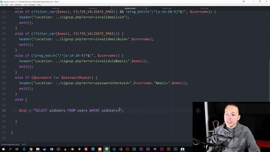Select the active signup.inc.php tab
The height and width of the screenshot is (152, 270).
tap(130, 8)
